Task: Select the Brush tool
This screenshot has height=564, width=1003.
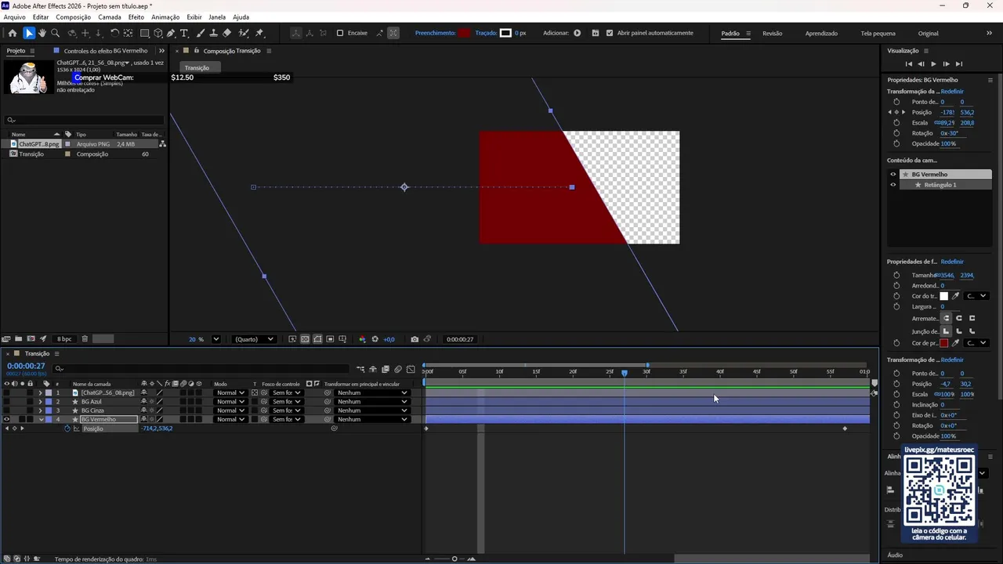Action: coord(201,33)
